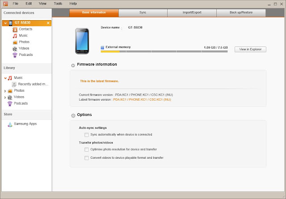Tick Convert videos to device-playable format checkbox
286x199 pixels.
pos(86,158)
